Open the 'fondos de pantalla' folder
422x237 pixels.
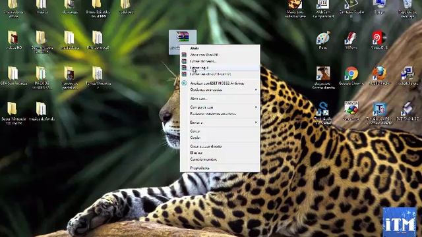coord(69,73)
